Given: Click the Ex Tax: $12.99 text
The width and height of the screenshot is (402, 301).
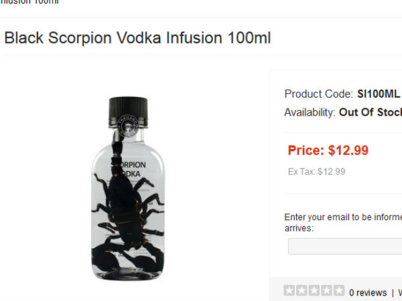Looking at the screenshot, I should point(316,171).
